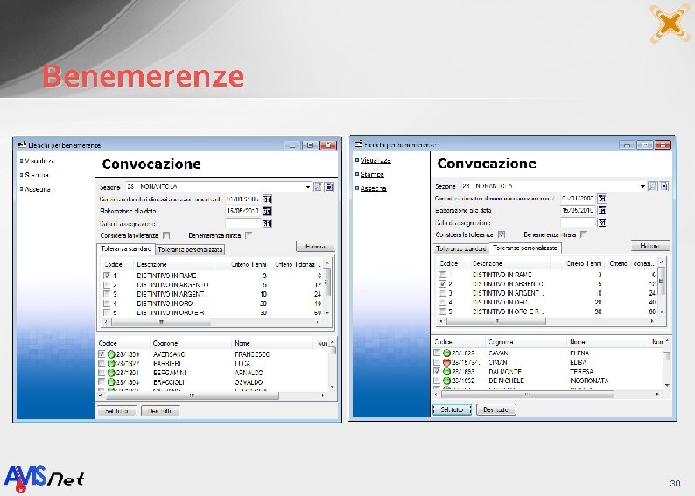Click the Stampa link in left window
Image resolution: width=695 pixels, height=496 pixels.
coord(37,175)
